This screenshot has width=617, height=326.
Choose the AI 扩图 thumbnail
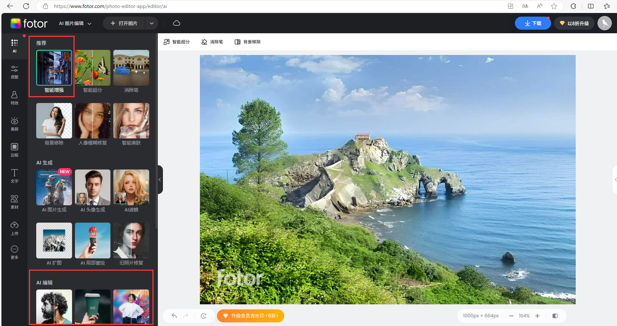pos(54,240)
